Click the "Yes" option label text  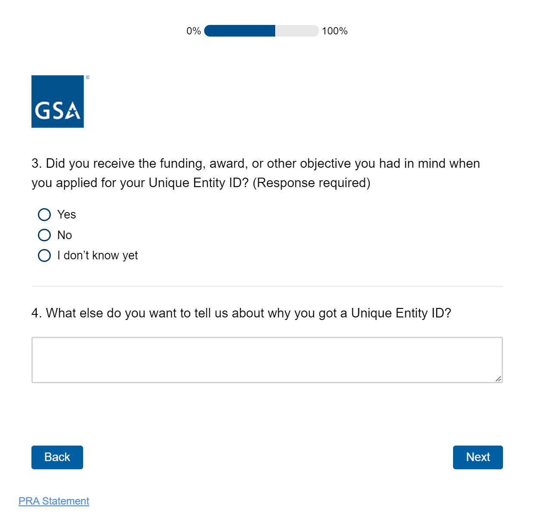click(67, 215)
